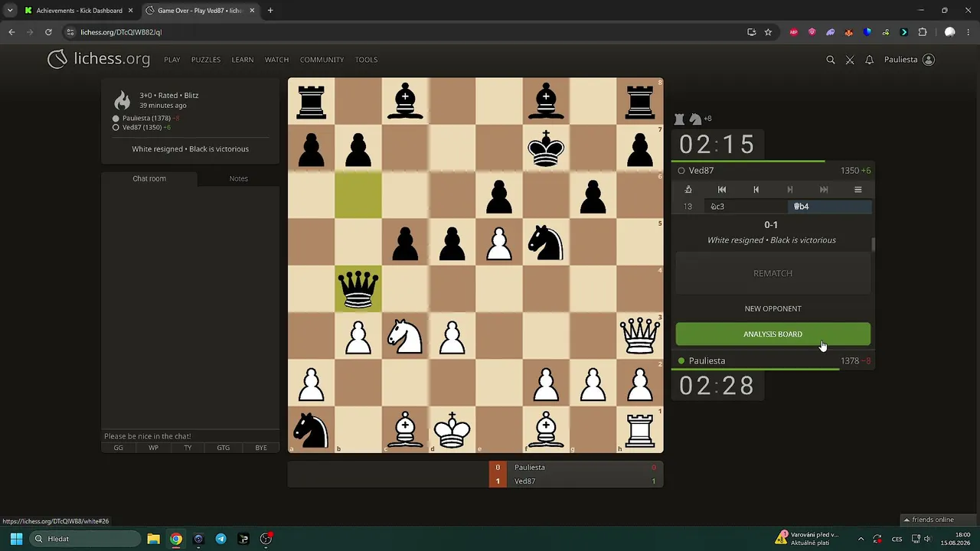Image resolution: width=980 pixels, height=551 pixels.
Task: Click the purple ghost extension icon
Action: (830, 32)
